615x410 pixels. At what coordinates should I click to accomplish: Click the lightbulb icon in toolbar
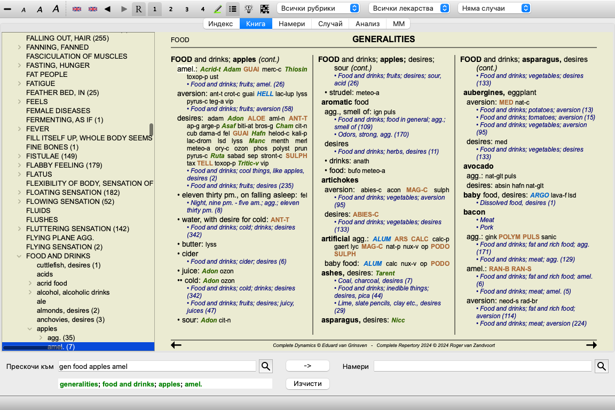coord(248,9)
